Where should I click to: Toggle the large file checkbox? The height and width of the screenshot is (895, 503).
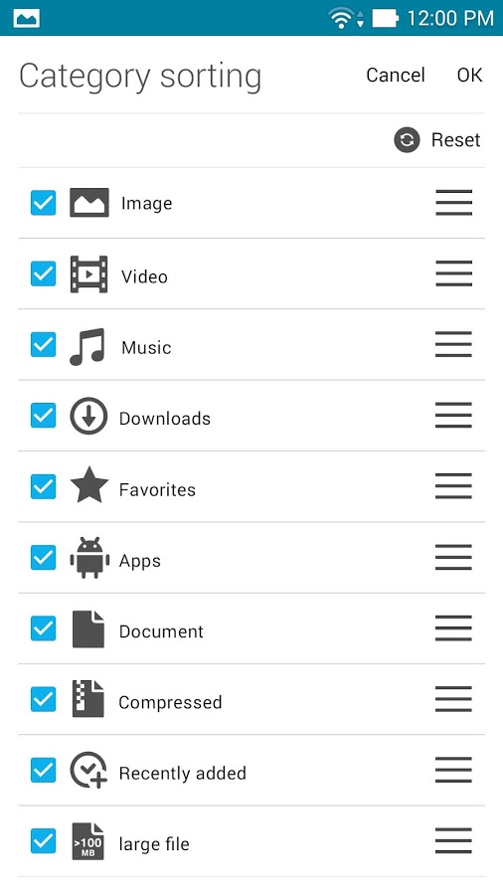(x=44, y=841)
